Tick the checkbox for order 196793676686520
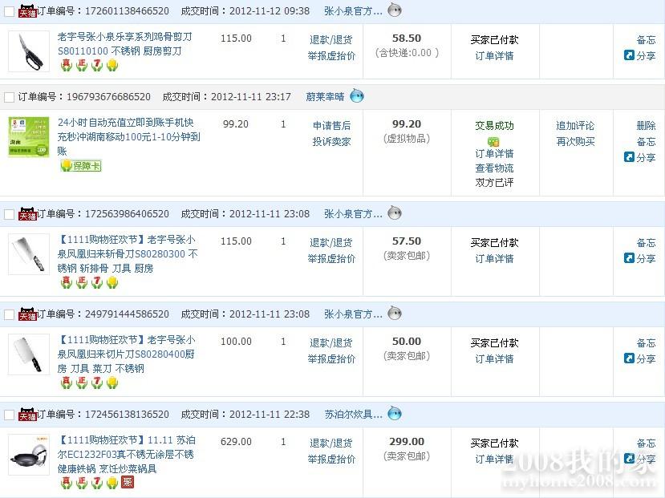The height and width of the screenshot is (498, 665). (x=10, y=97)
